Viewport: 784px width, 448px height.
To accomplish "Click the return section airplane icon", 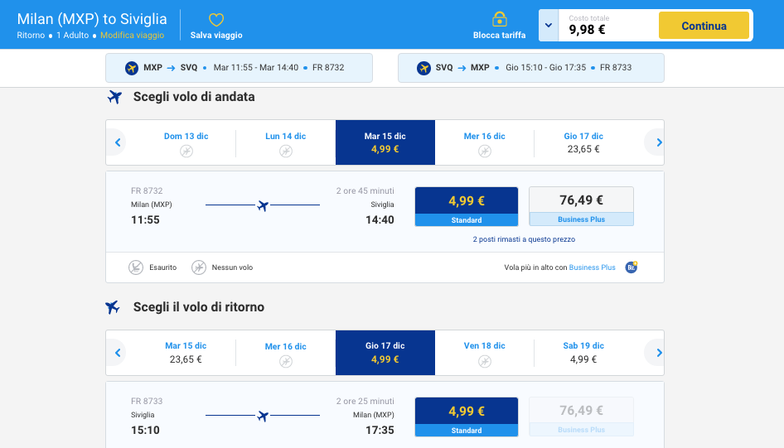I will click(114, 307).
